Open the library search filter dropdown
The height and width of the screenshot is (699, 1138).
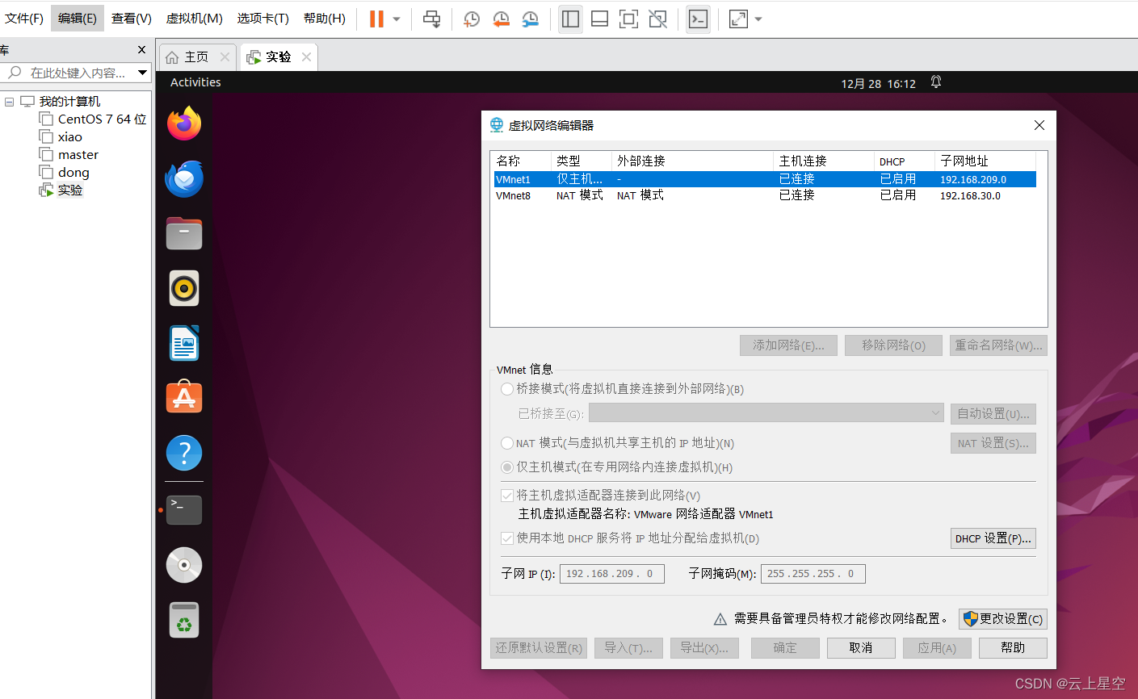(143, 73)
